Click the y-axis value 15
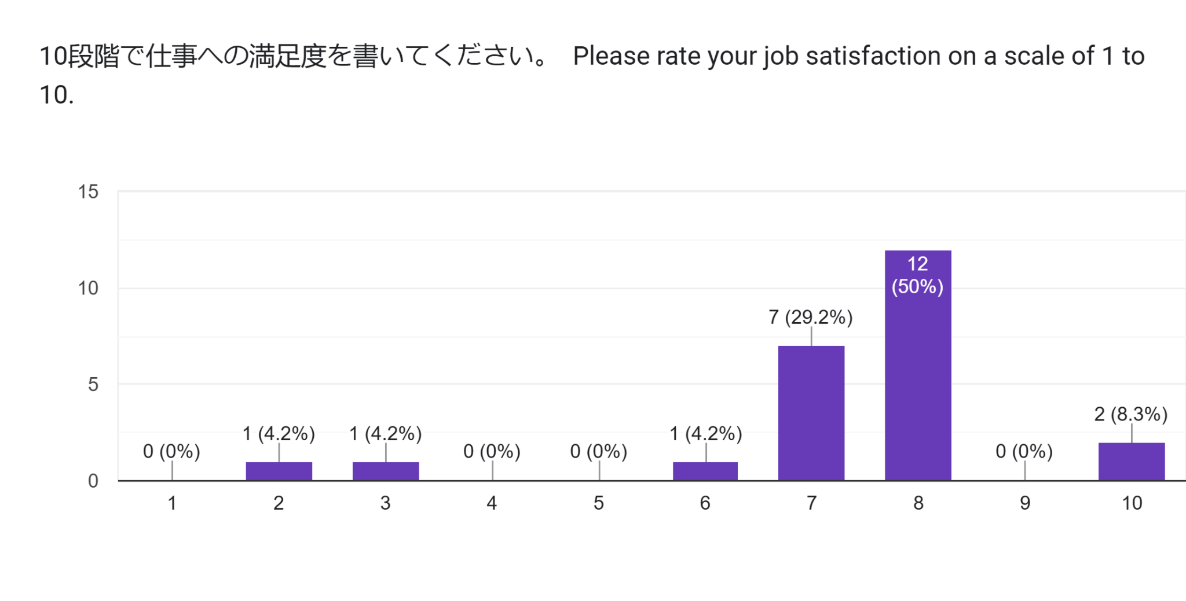 click(x=89, y=192)
